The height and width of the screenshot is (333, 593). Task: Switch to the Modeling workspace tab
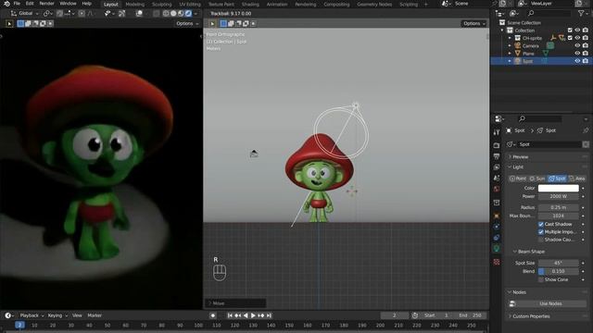click(135, 4)
